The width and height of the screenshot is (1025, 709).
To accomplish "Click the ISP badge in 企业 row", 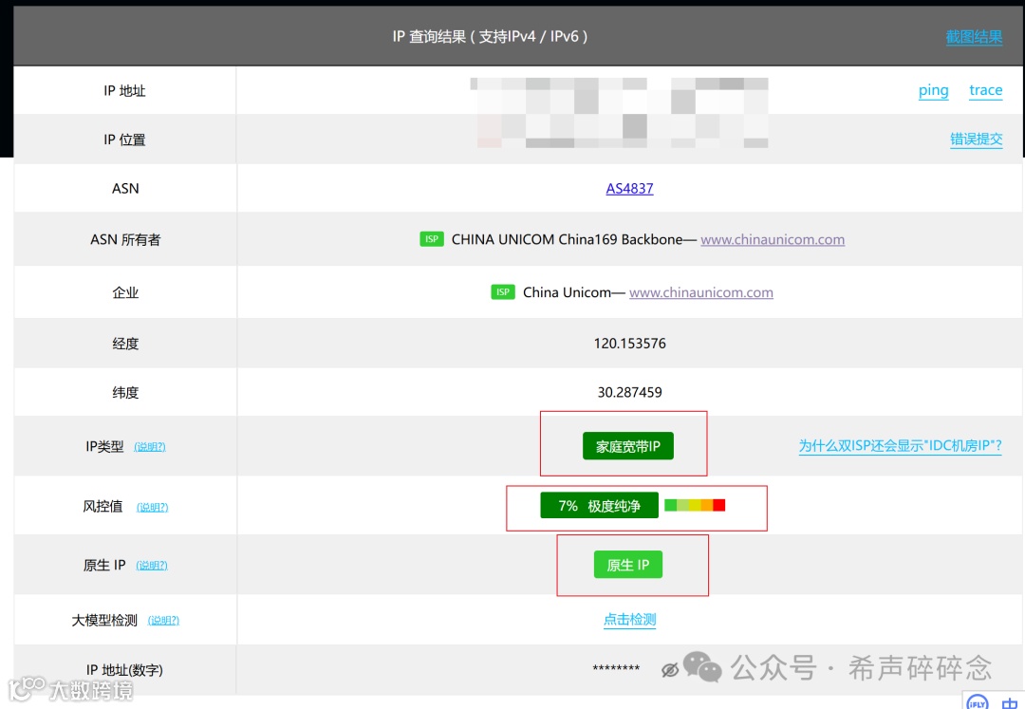I will tap(503, 292).
